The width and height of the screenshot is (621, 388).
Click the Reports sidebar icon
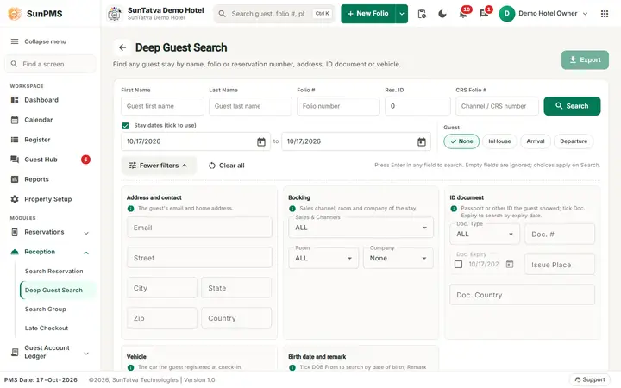click(15, 179)
